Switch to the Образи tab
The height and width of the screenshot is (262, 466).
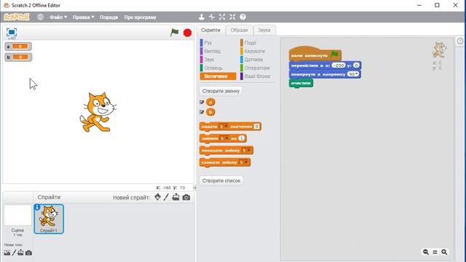(239, 31)
